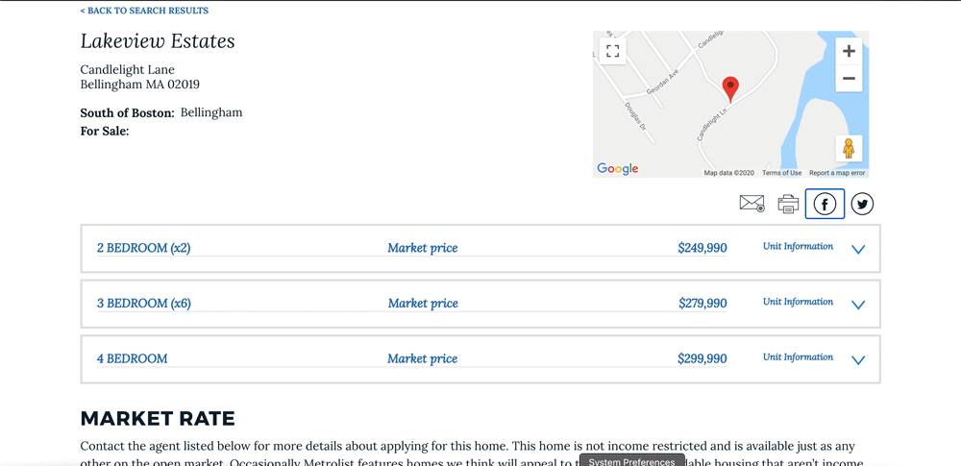Zoom in on the map
This screenshot has height=466, width=961.
[x=849, y=52]
